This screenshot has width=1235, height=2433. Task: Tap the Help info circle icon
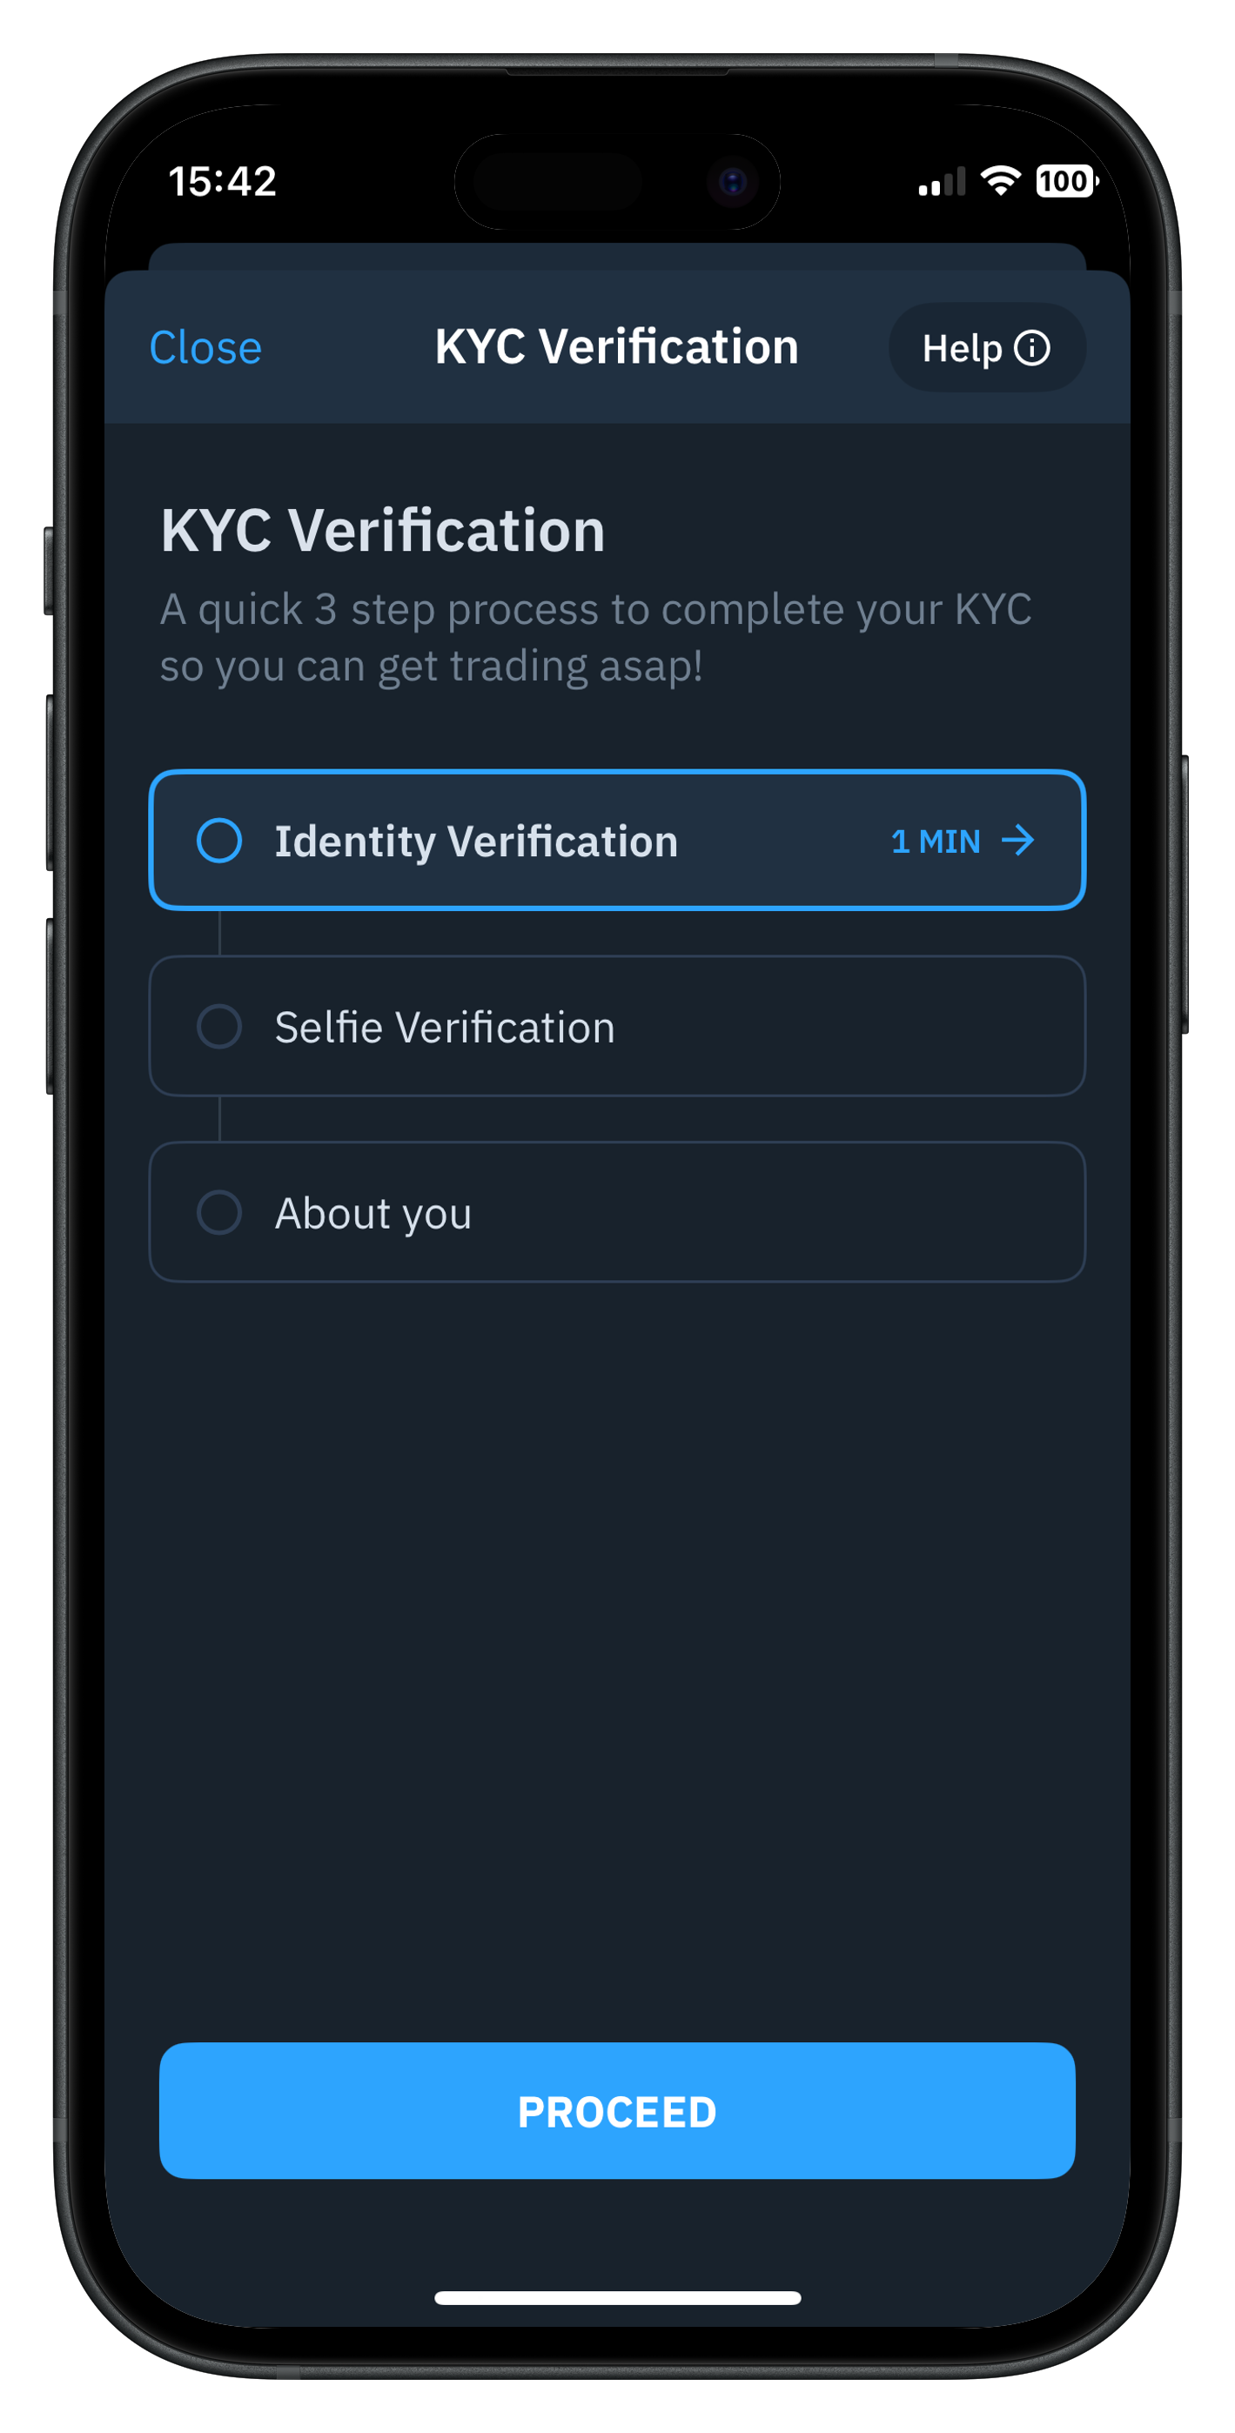(1030, 347)
